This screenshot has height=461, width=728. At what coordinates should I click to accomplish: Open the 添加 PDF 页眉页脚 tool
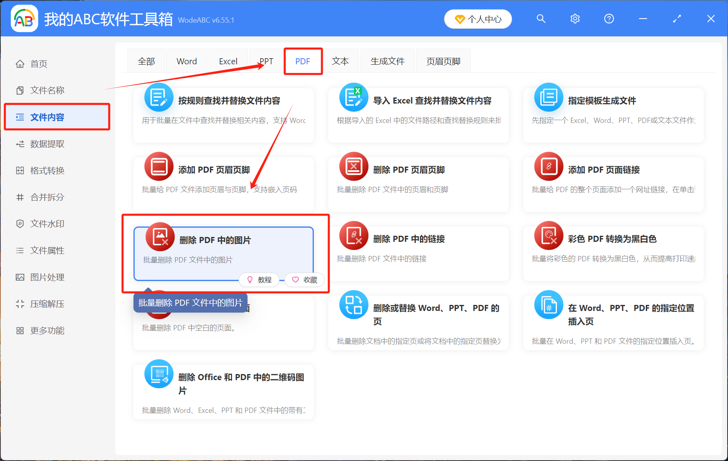click(214, 170)
